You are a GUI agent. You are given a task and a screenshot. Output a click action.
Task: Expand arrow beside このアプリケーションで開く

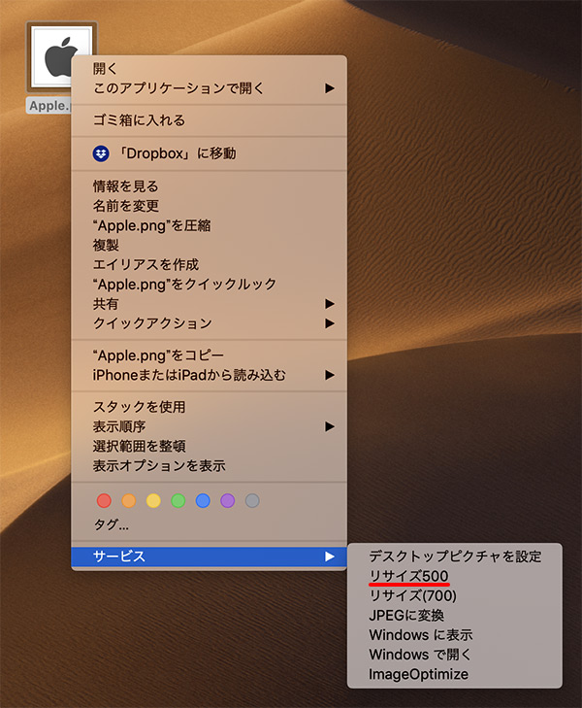pos(330,88)
